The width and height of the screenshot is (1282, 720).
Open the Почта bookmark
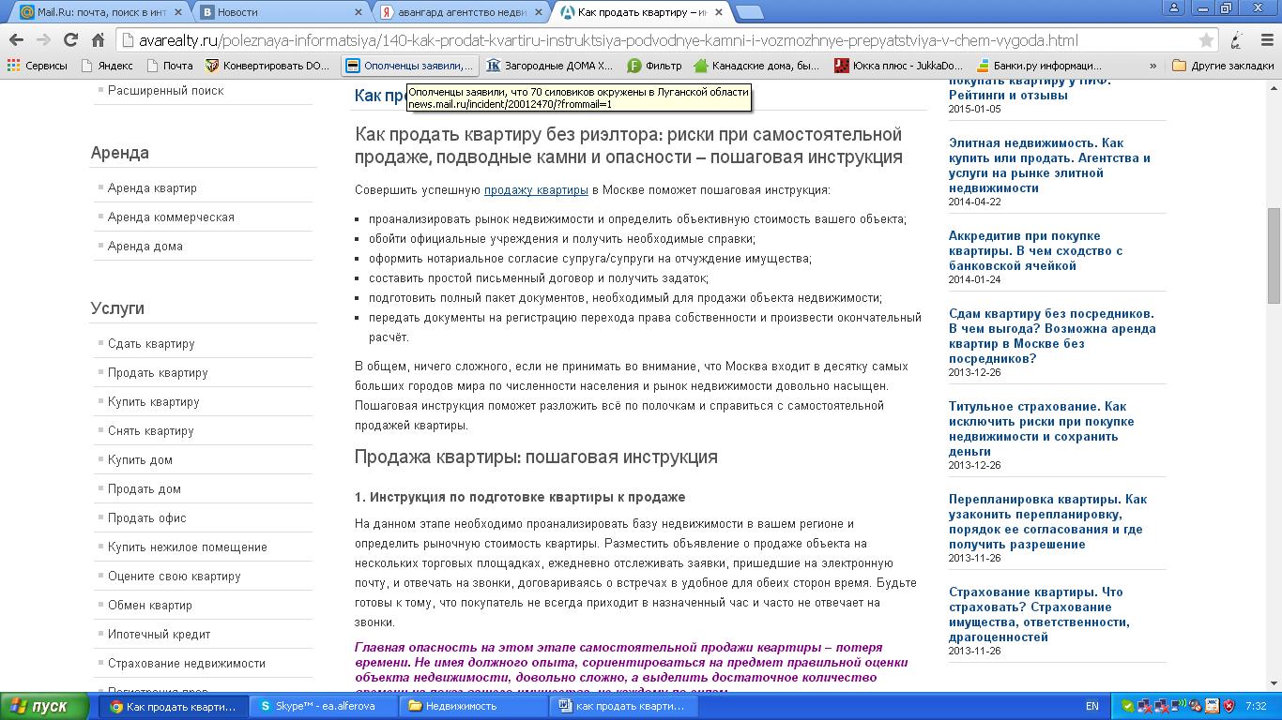click(x=169, y=66)
